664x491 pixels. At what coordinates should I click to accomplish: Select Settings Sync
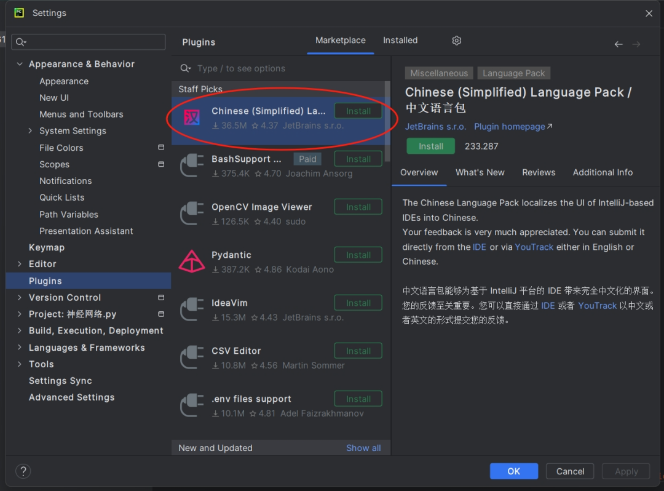click(x=60, y=380)
